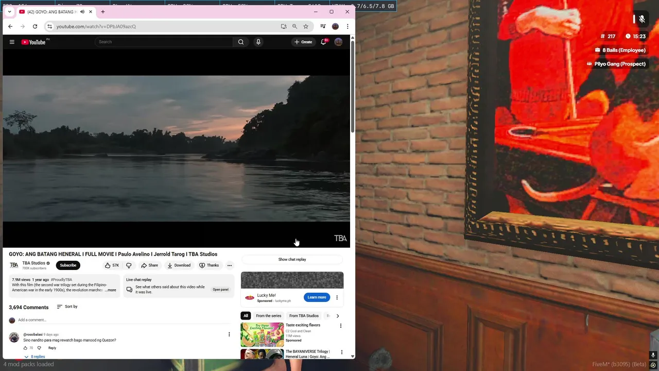Reply to the rossibalasi comment
The height and width of the screenshot is (371, 659).
[52, 348]
